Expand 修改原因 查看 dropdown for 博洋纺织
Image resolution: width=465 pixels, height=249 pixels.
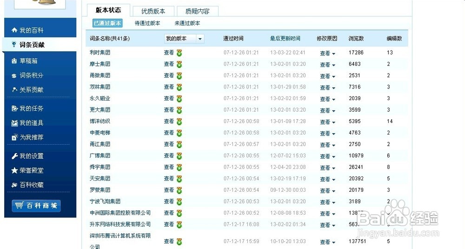coord(327,122)
